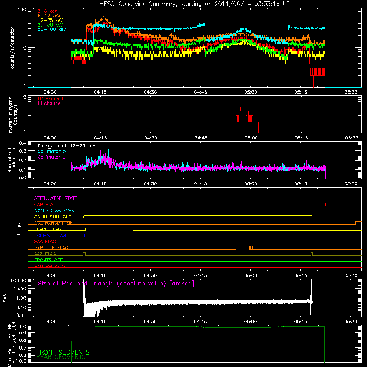
Task: Click the 100.00 label on SAS axis
Action: pos(18,281)
